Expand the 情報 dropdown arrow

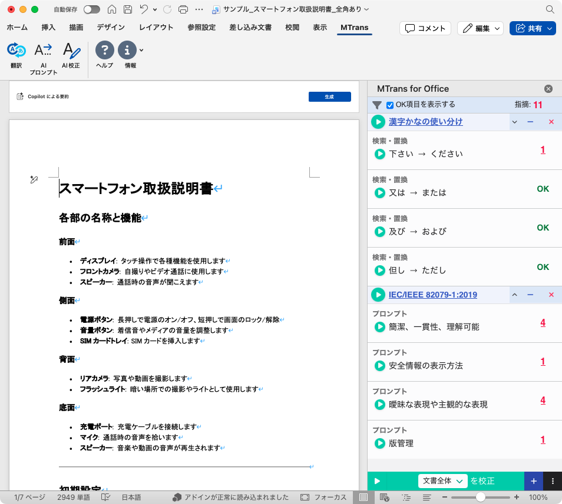[141, 51]
